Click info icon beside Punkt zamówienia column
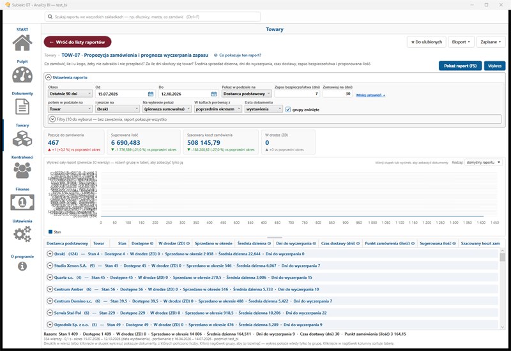The height and width of the screenshot is (351, 511). coord(413,243)
